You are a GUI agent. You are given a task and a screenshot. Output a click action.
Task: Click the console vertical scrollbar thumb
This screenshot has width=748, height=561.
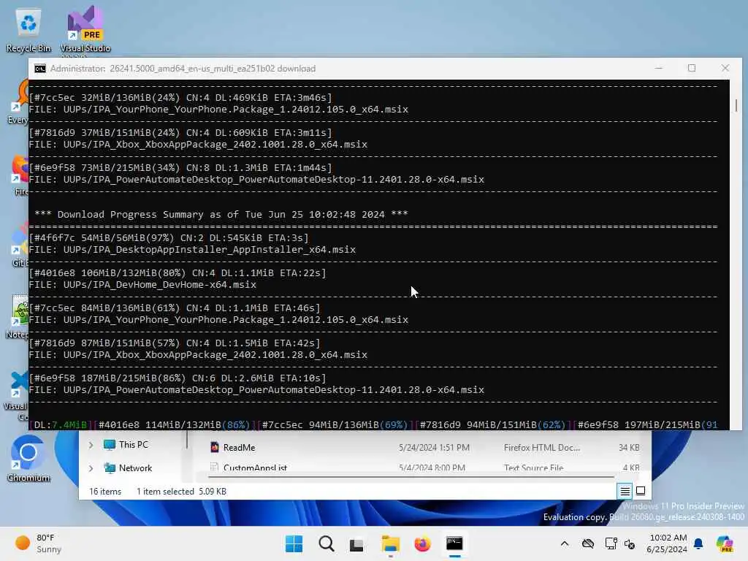point(736,105)
